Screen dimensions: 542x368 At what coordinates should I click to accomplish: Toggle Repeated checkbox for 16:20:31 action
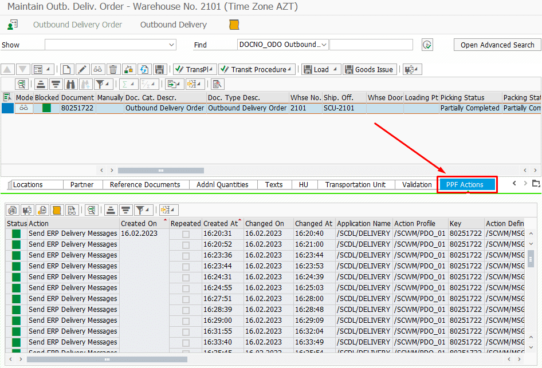(x=186, y=234)
